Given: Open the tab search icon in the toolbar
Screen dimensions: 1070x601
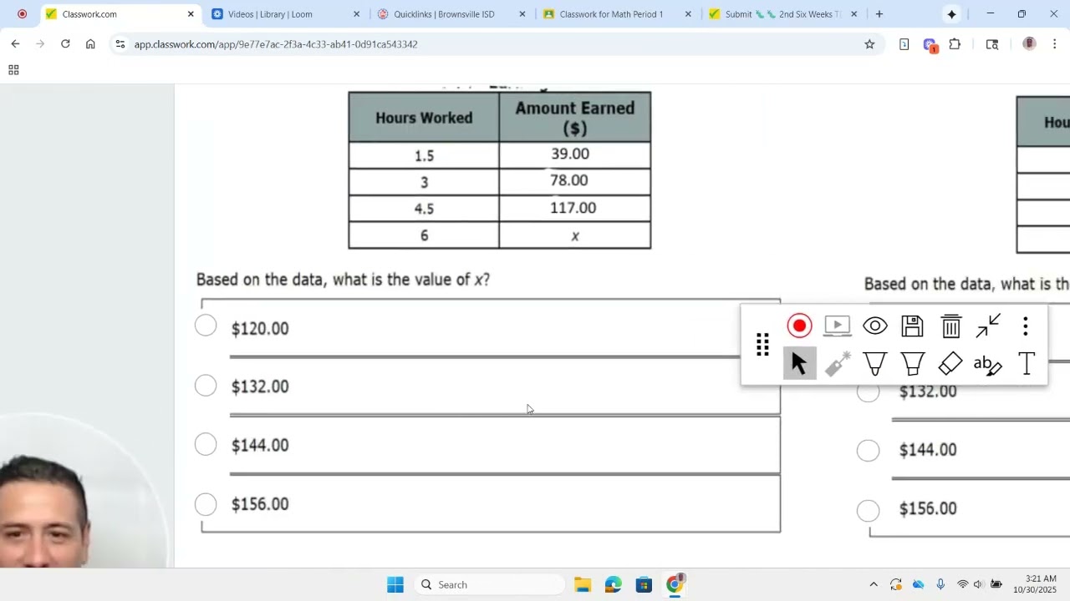Looking at the screenshot, I should [x=992, y=44].
